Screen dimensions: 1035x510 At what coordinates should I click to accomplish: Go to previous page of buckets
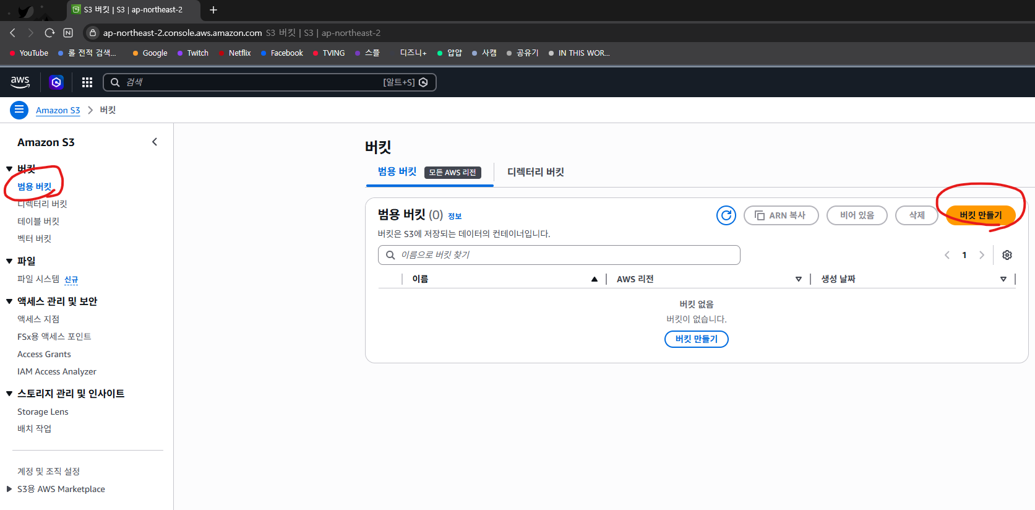(947, 255)
